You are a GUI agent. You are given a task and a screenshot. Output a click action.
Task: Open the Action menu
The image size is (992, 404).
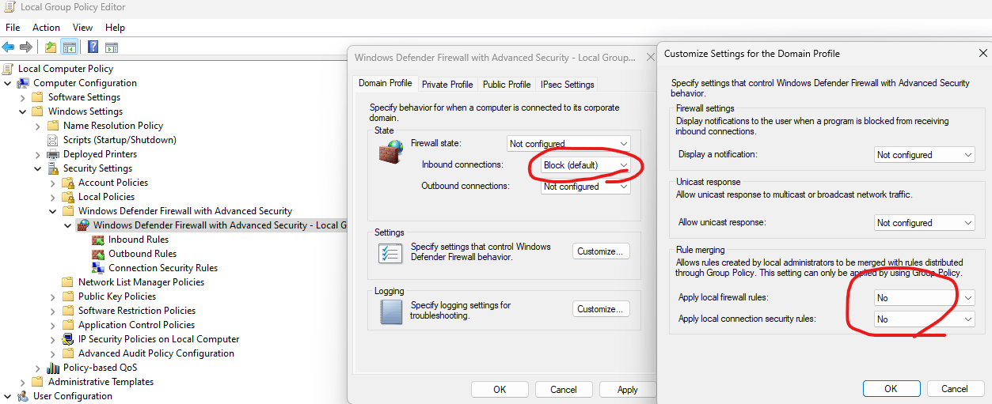click(x=46, y=28)
